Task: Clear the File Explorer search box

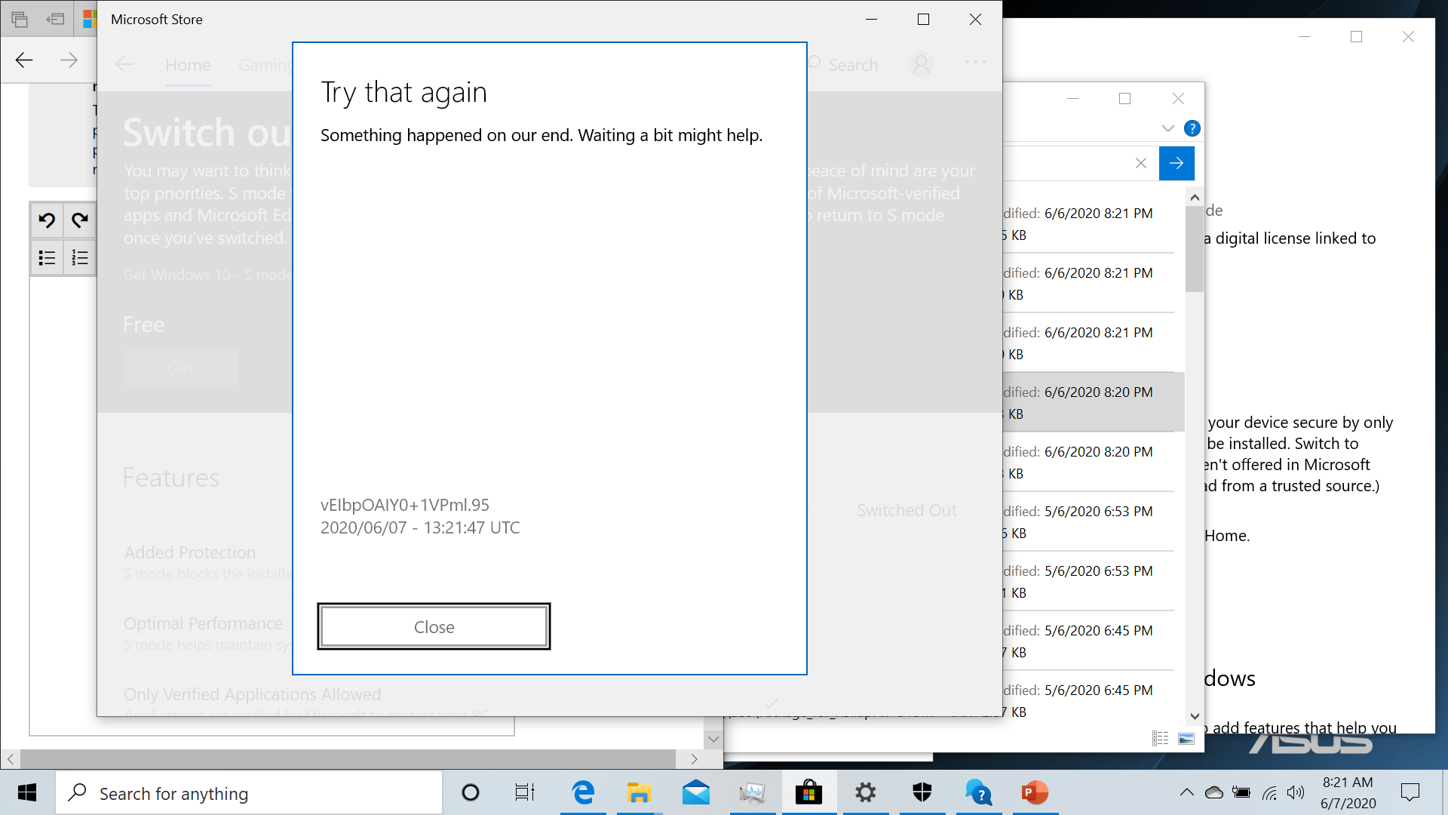Action: tap(1141, 163)
